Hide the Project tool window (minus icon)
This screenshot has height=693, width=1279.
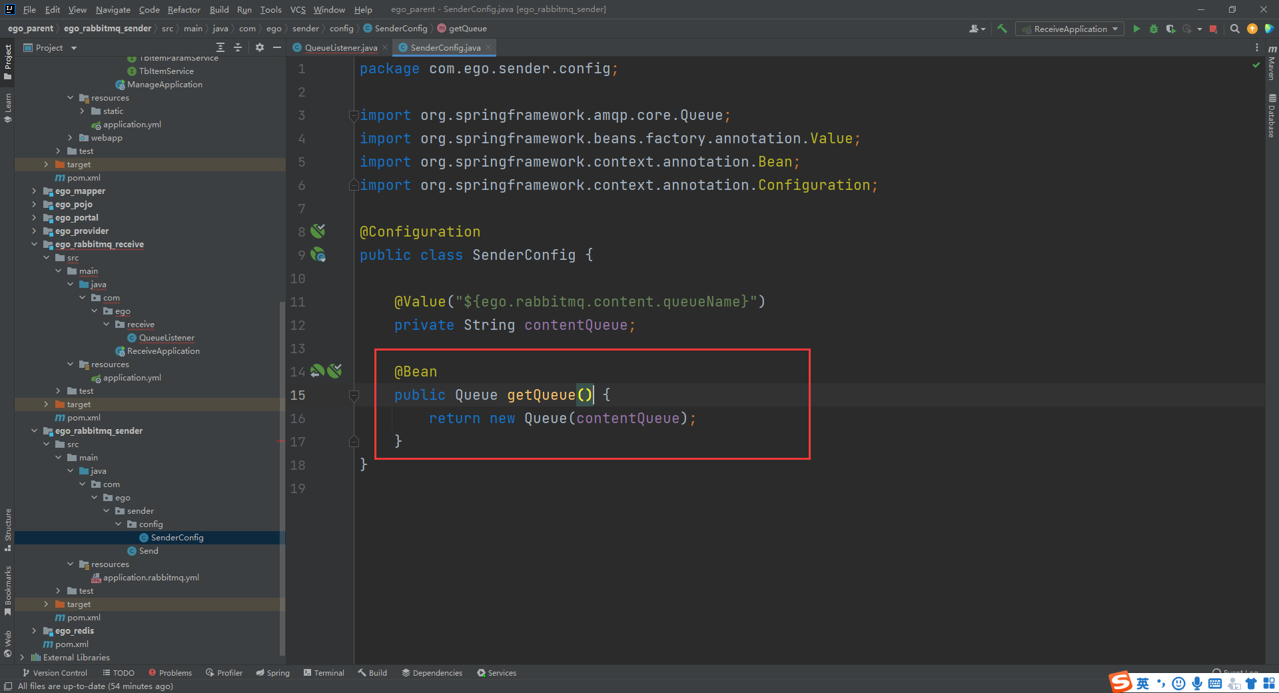[x=277, y=47]
